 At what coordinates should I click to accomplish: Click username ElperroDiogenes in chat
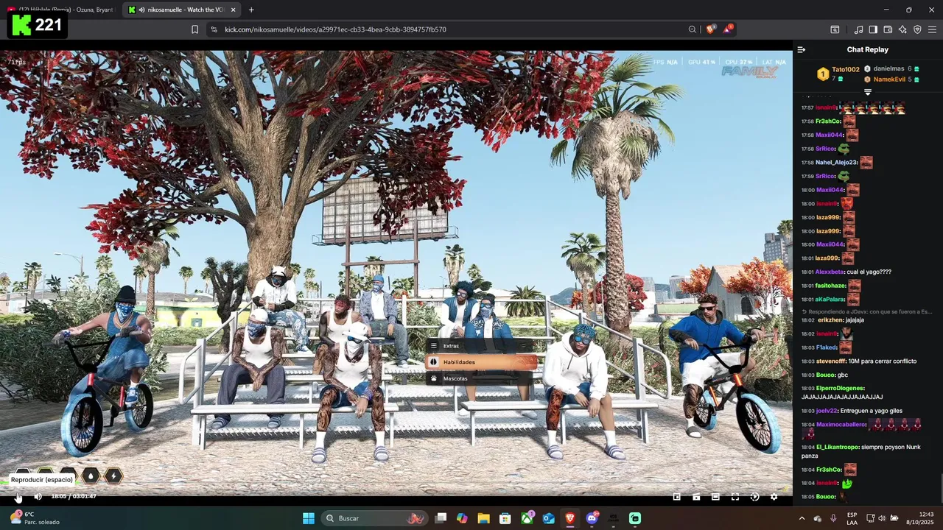(x=840, y=388)
